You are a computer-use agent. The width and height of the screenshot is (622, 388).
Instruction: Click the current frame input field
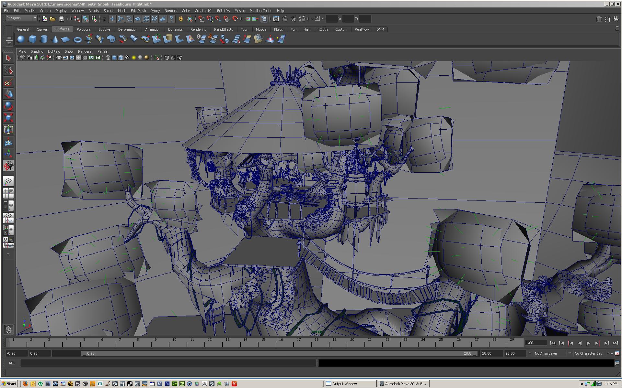coord(535,343)
